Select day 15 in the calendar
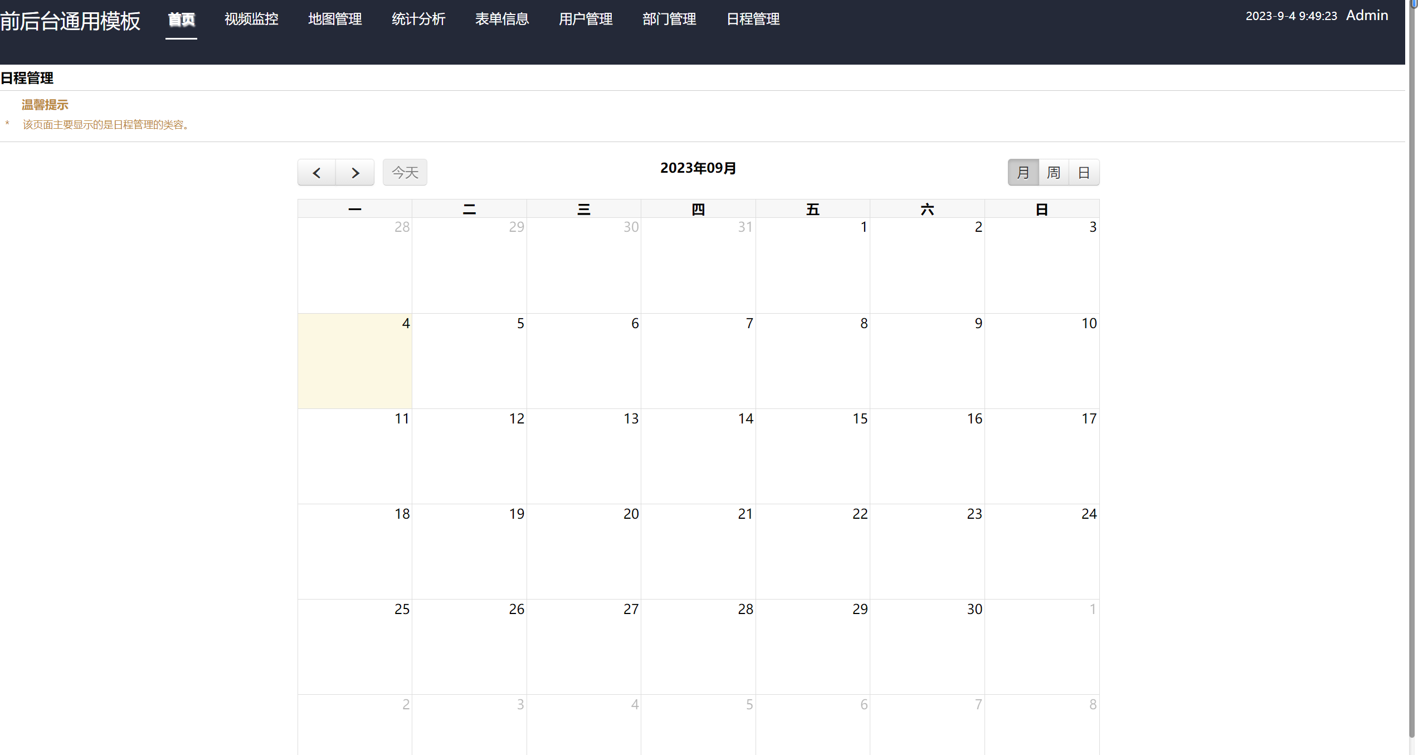The image size is (1418, 755). [812, 456]
